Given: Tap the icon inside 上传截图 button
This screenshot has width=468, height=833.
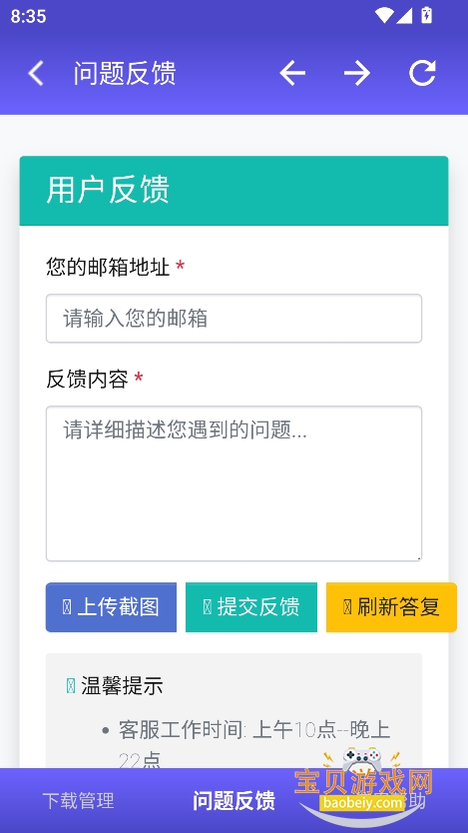Looking at the screenshot, I should coord(67,606).
